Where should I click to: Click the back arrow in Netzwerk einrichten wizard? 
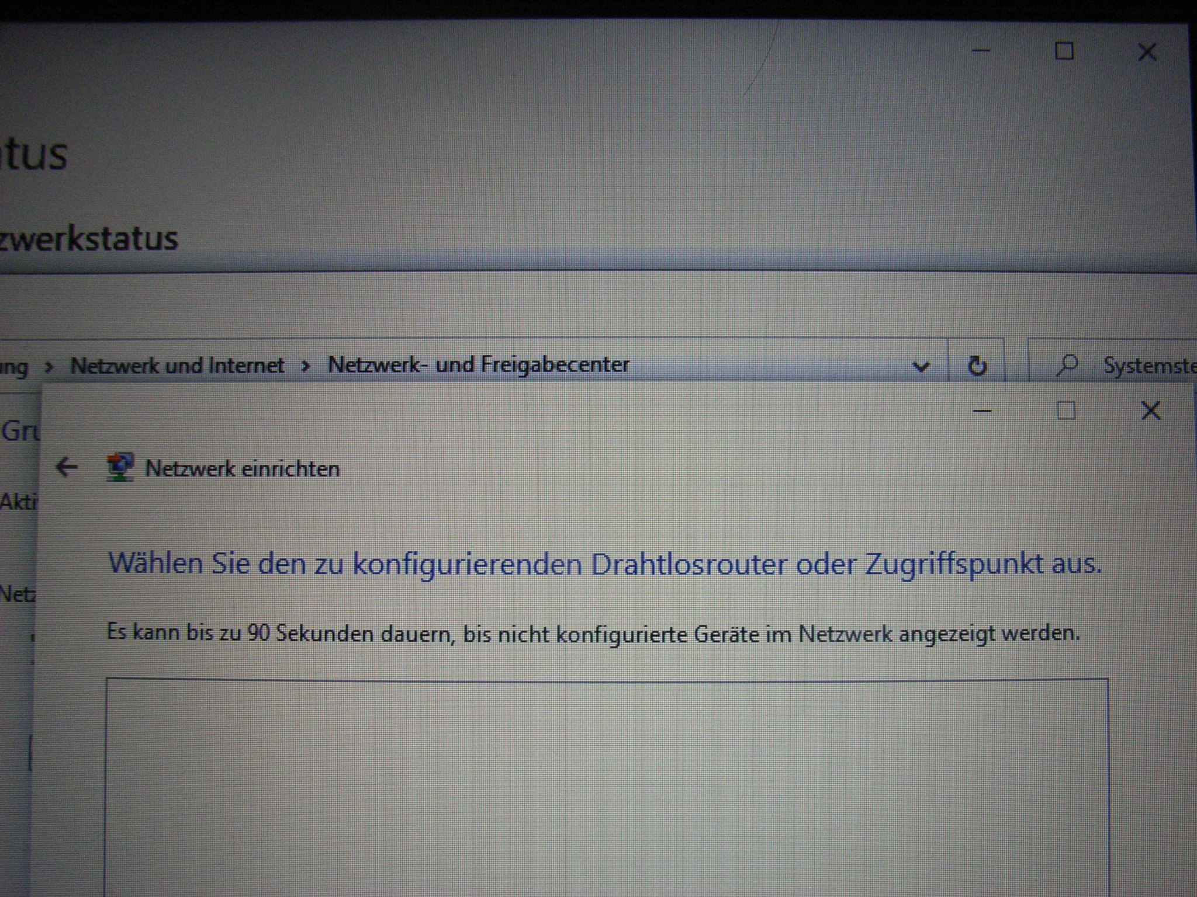[67, 467]
